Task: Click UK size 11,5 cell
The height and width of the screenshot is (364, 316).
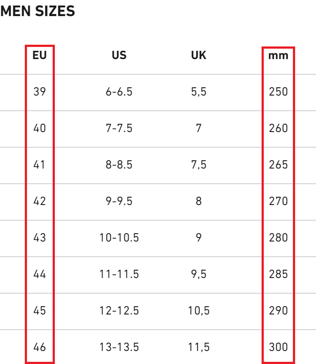Action: (x=198, y=347)
